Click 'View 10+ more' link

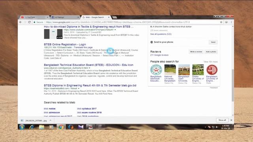tap(211, 62)
